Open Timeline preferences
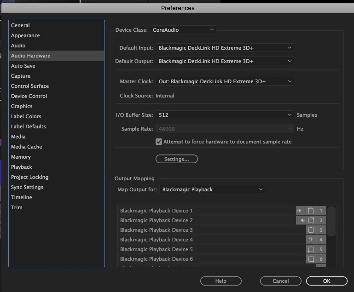This screenshot has height=292, width=354. click(57, 197)
